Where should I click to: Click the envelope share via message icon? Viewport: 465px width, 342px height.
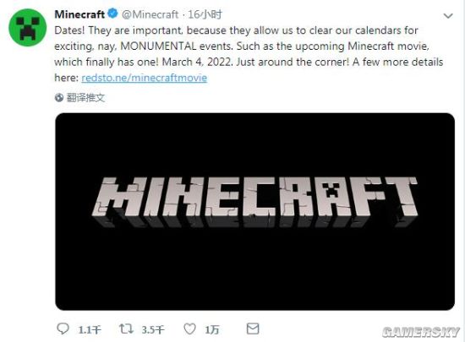click(x=253, y=328)
